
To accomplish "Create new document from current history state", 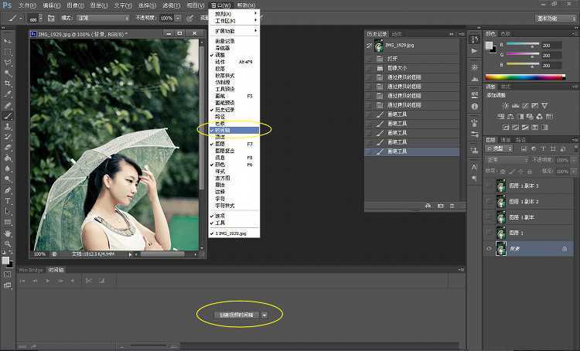I will tap(428, 206).
